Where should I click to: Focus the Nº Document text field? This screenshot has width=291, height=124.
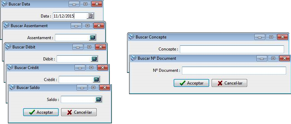pyautogui.click(x=234, y=71)
